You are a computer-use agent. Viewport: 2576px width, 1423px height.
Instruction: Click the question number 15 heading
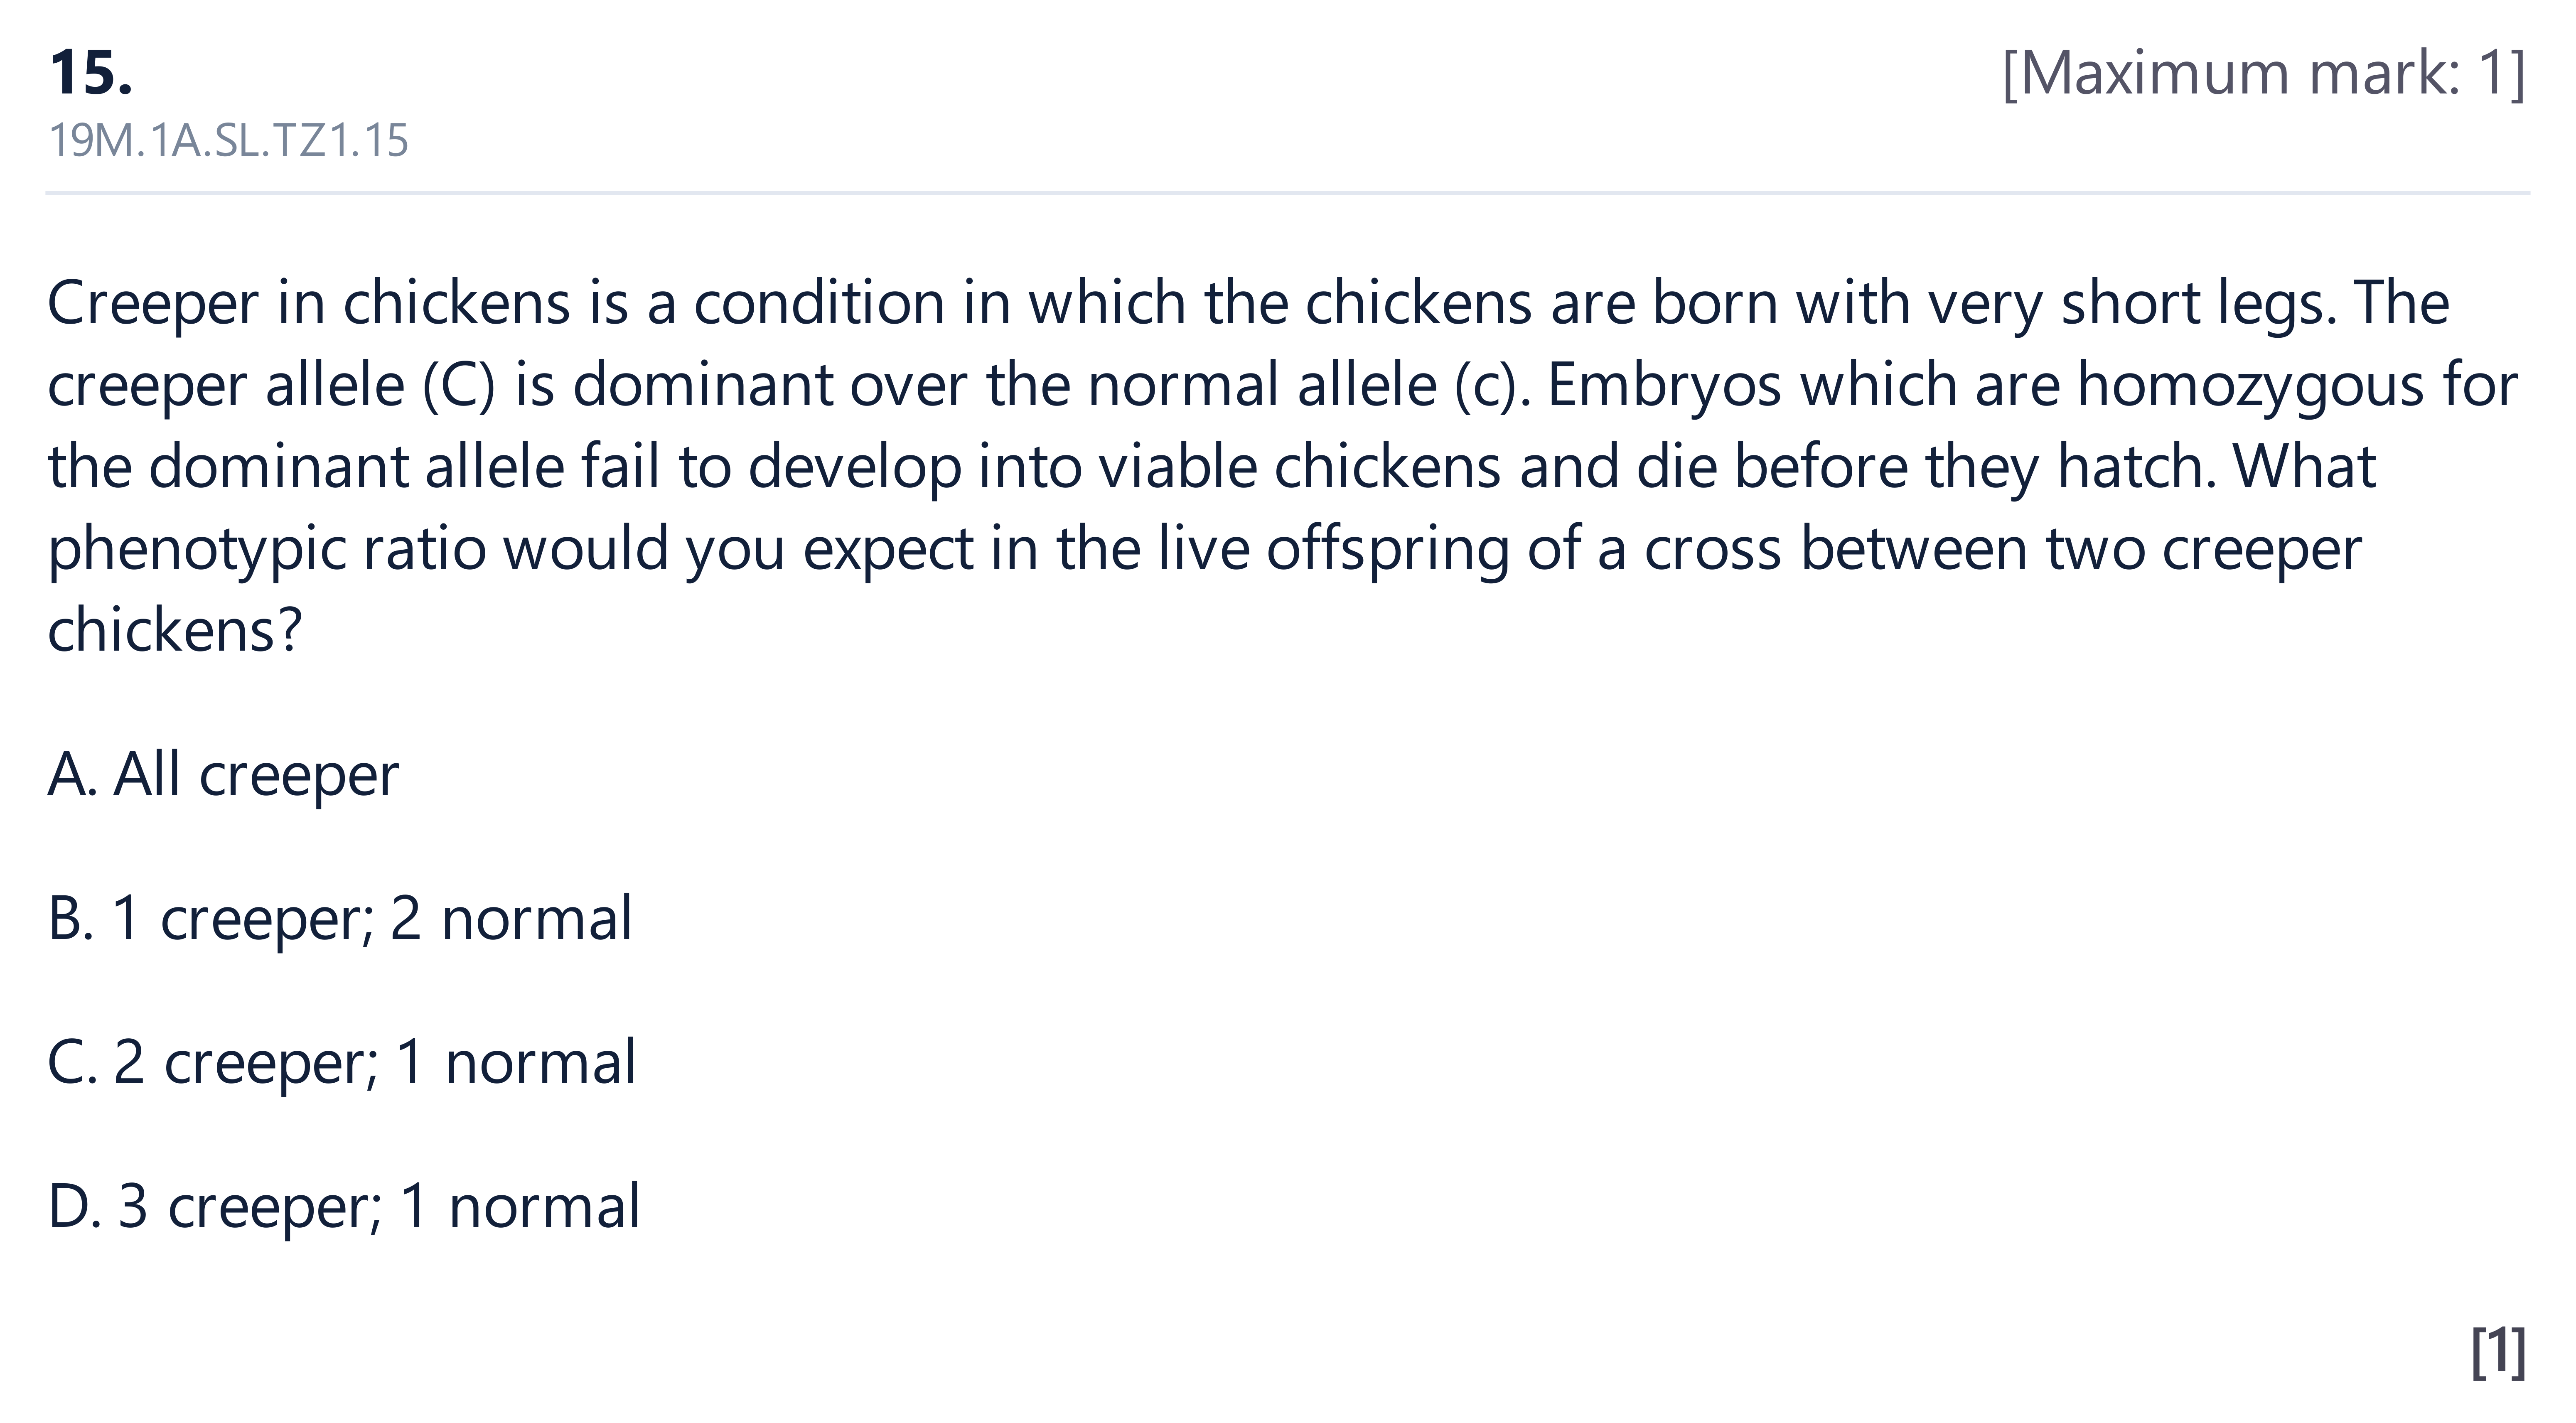(x=90, y=73)
